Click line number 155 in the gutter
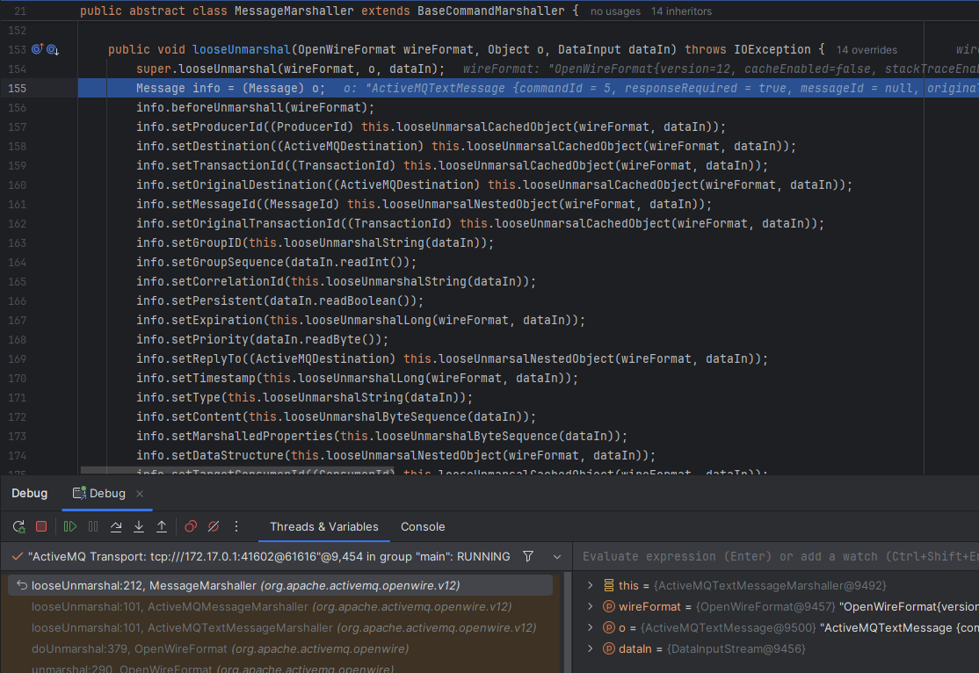The image size is (979, 673). (x=18, y=88)
